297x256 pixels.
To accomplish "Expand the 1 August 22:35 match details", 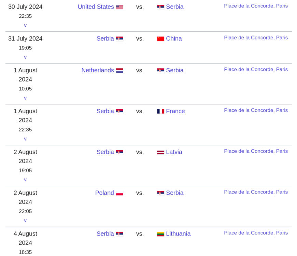I will [25, 139].
